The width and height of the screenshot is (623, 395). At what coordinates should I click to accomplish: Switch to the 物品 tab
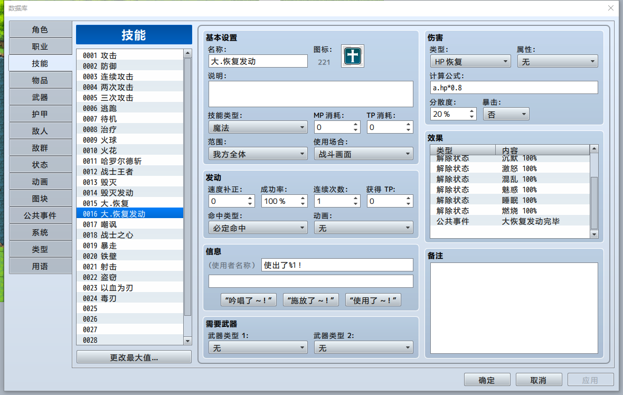tap(40, 80)
